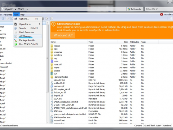Sort by Attributes column header
Image resolution: width=173 pixels, height=130 pixels.
coord(134,42)
